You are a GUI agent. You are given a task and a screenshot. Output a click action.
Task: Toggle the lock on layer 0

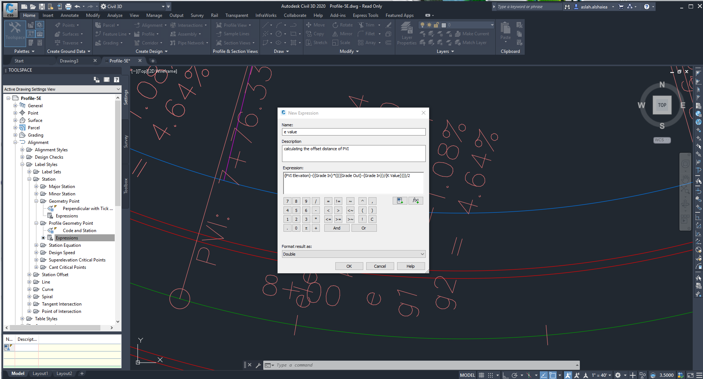[436, 25]
